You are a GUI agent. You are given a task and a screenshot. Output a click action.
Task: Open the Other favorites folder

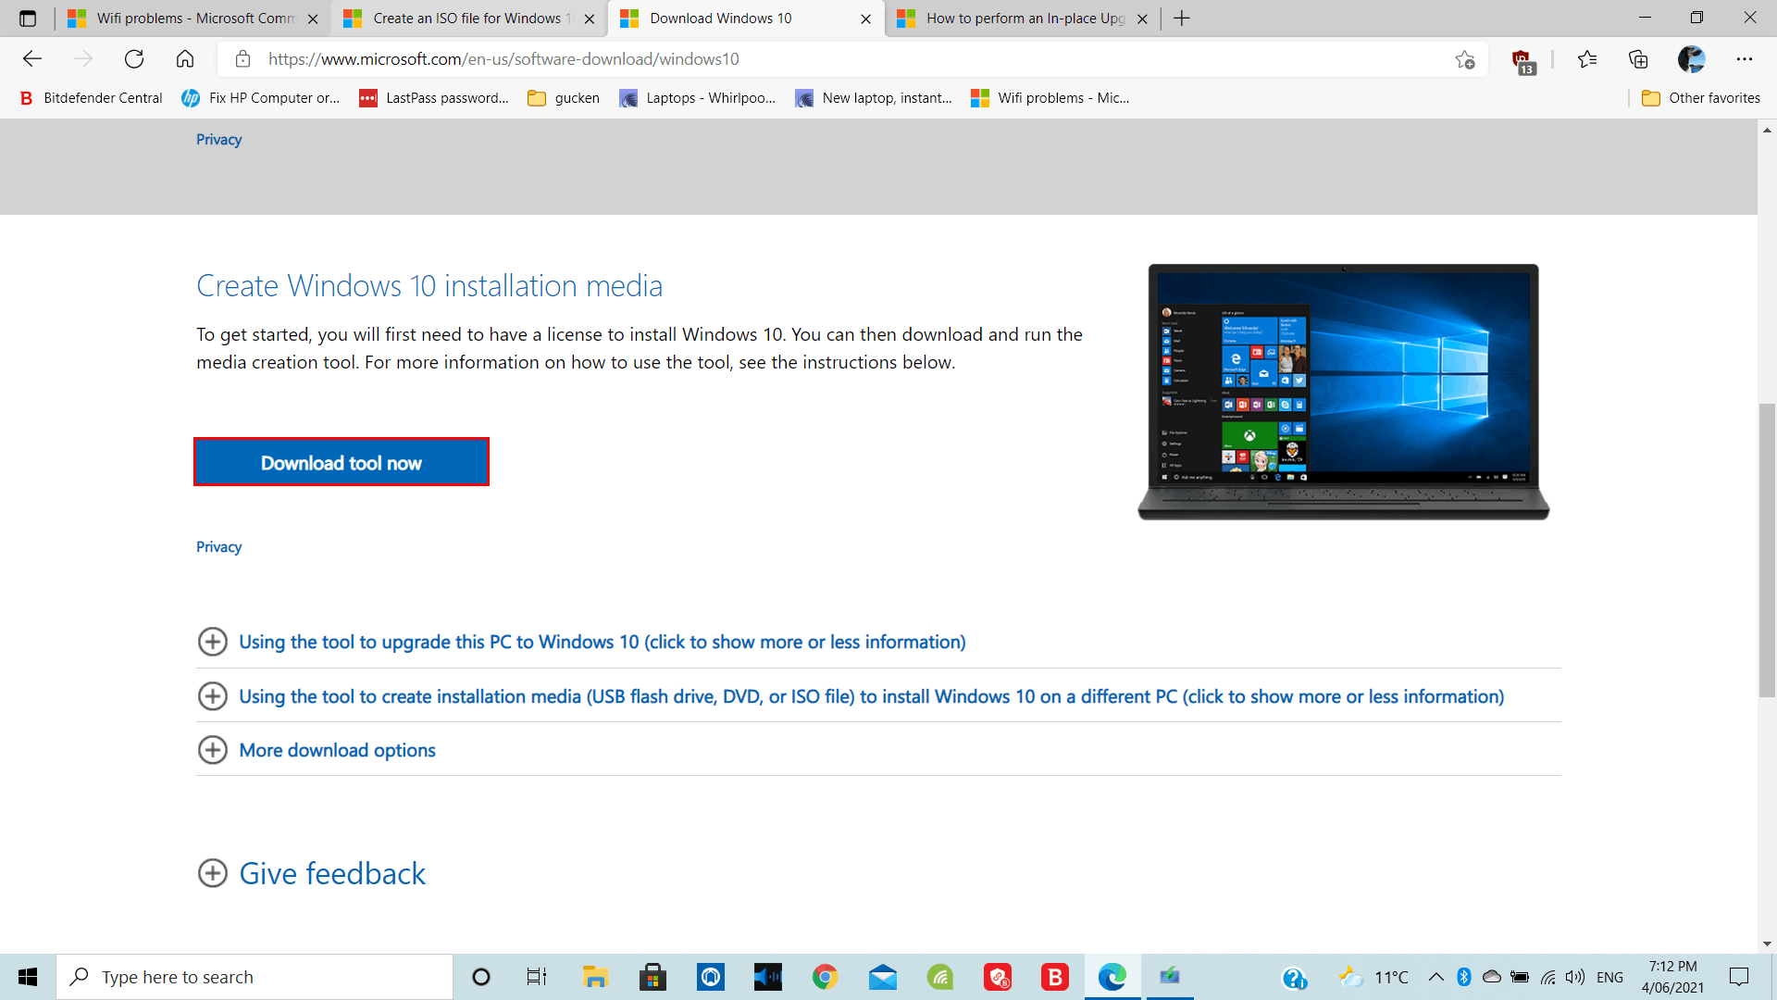coord(1701,98)
